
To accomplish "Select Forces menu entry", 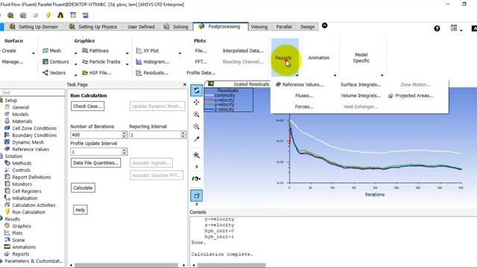I will (x=304, y=106).
